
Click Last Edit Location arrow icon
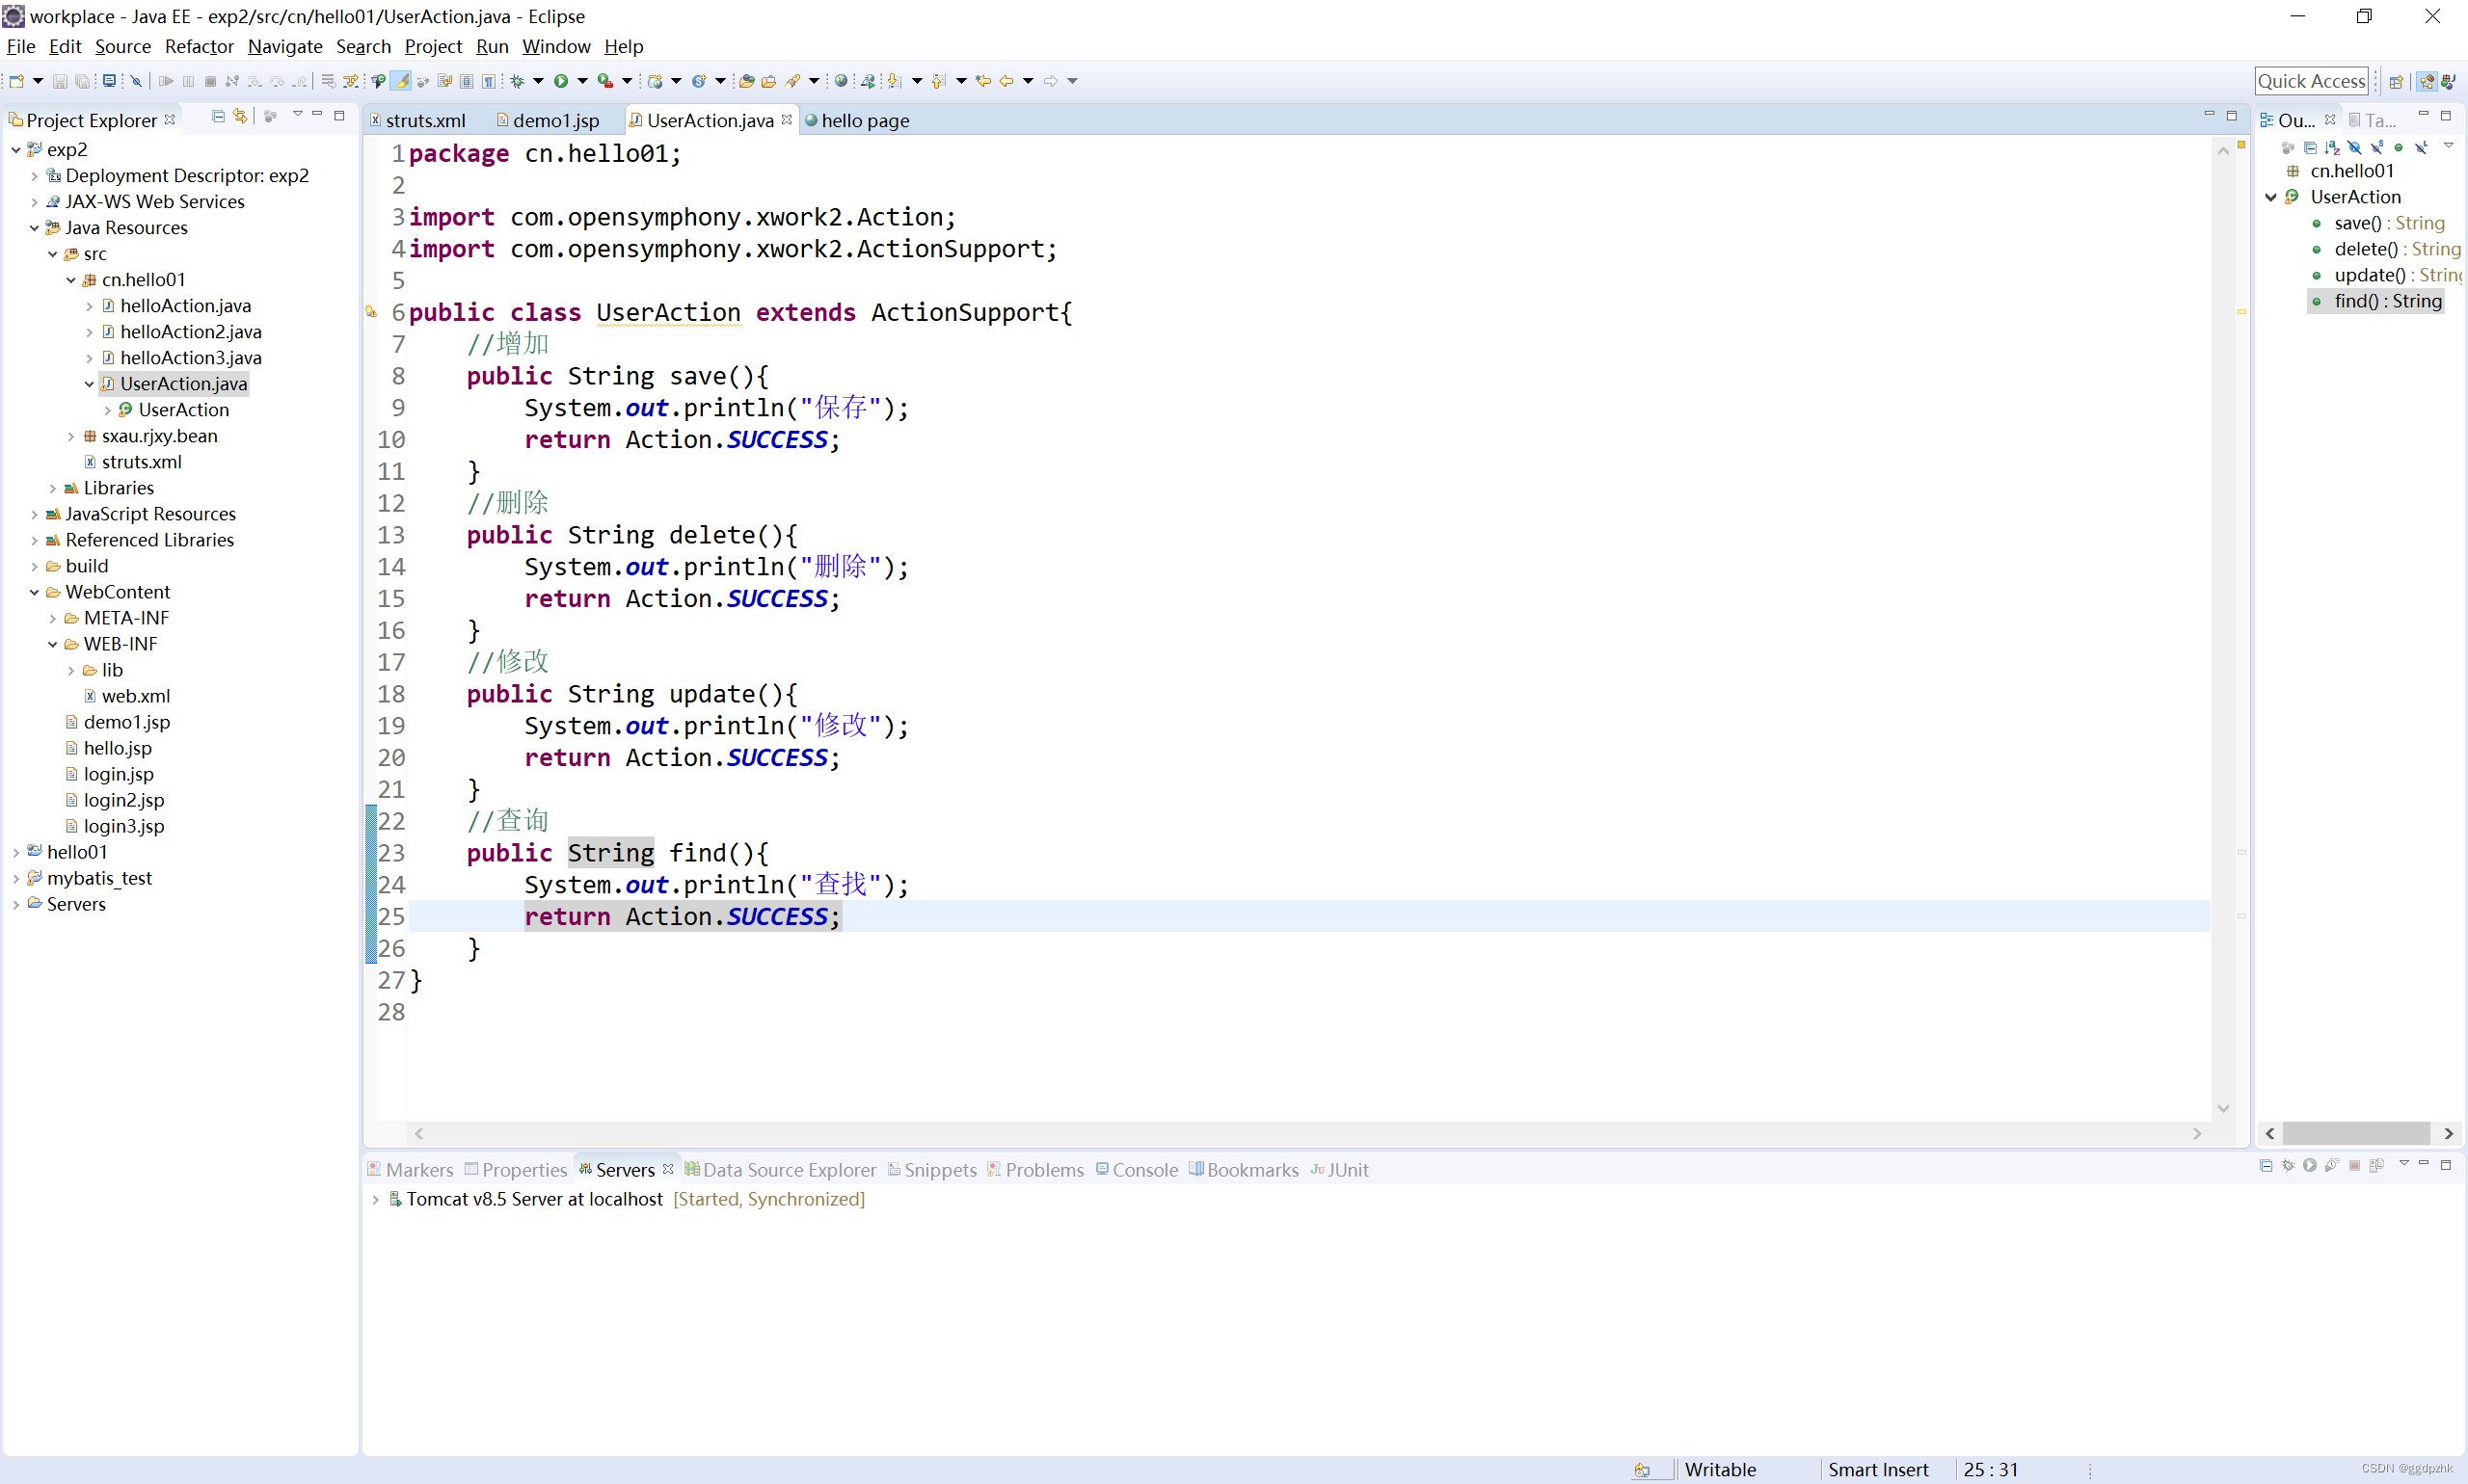click(x=982, y=81)
